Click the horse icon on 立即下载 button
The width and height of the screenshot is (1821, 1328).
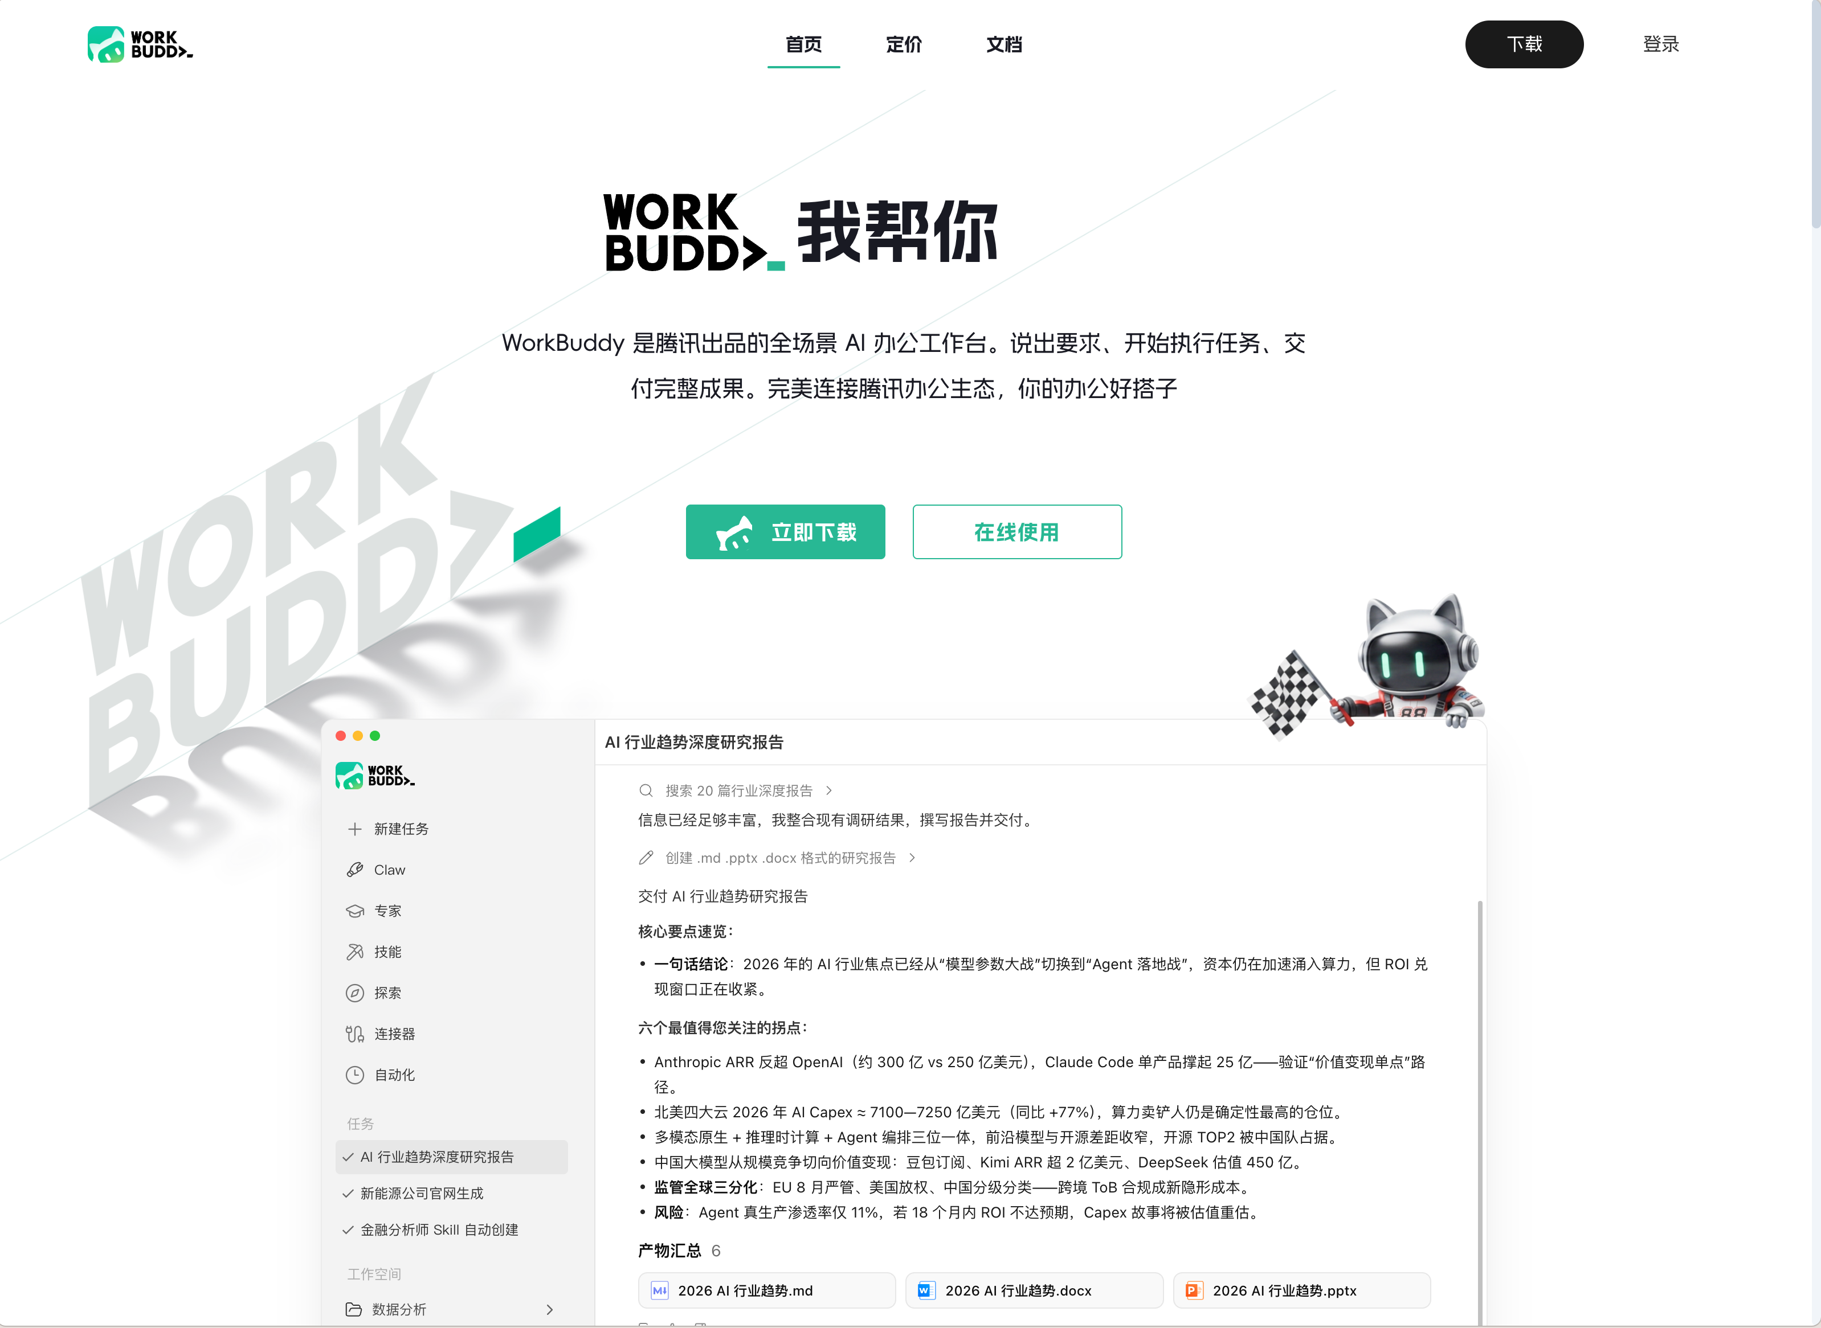734,533
